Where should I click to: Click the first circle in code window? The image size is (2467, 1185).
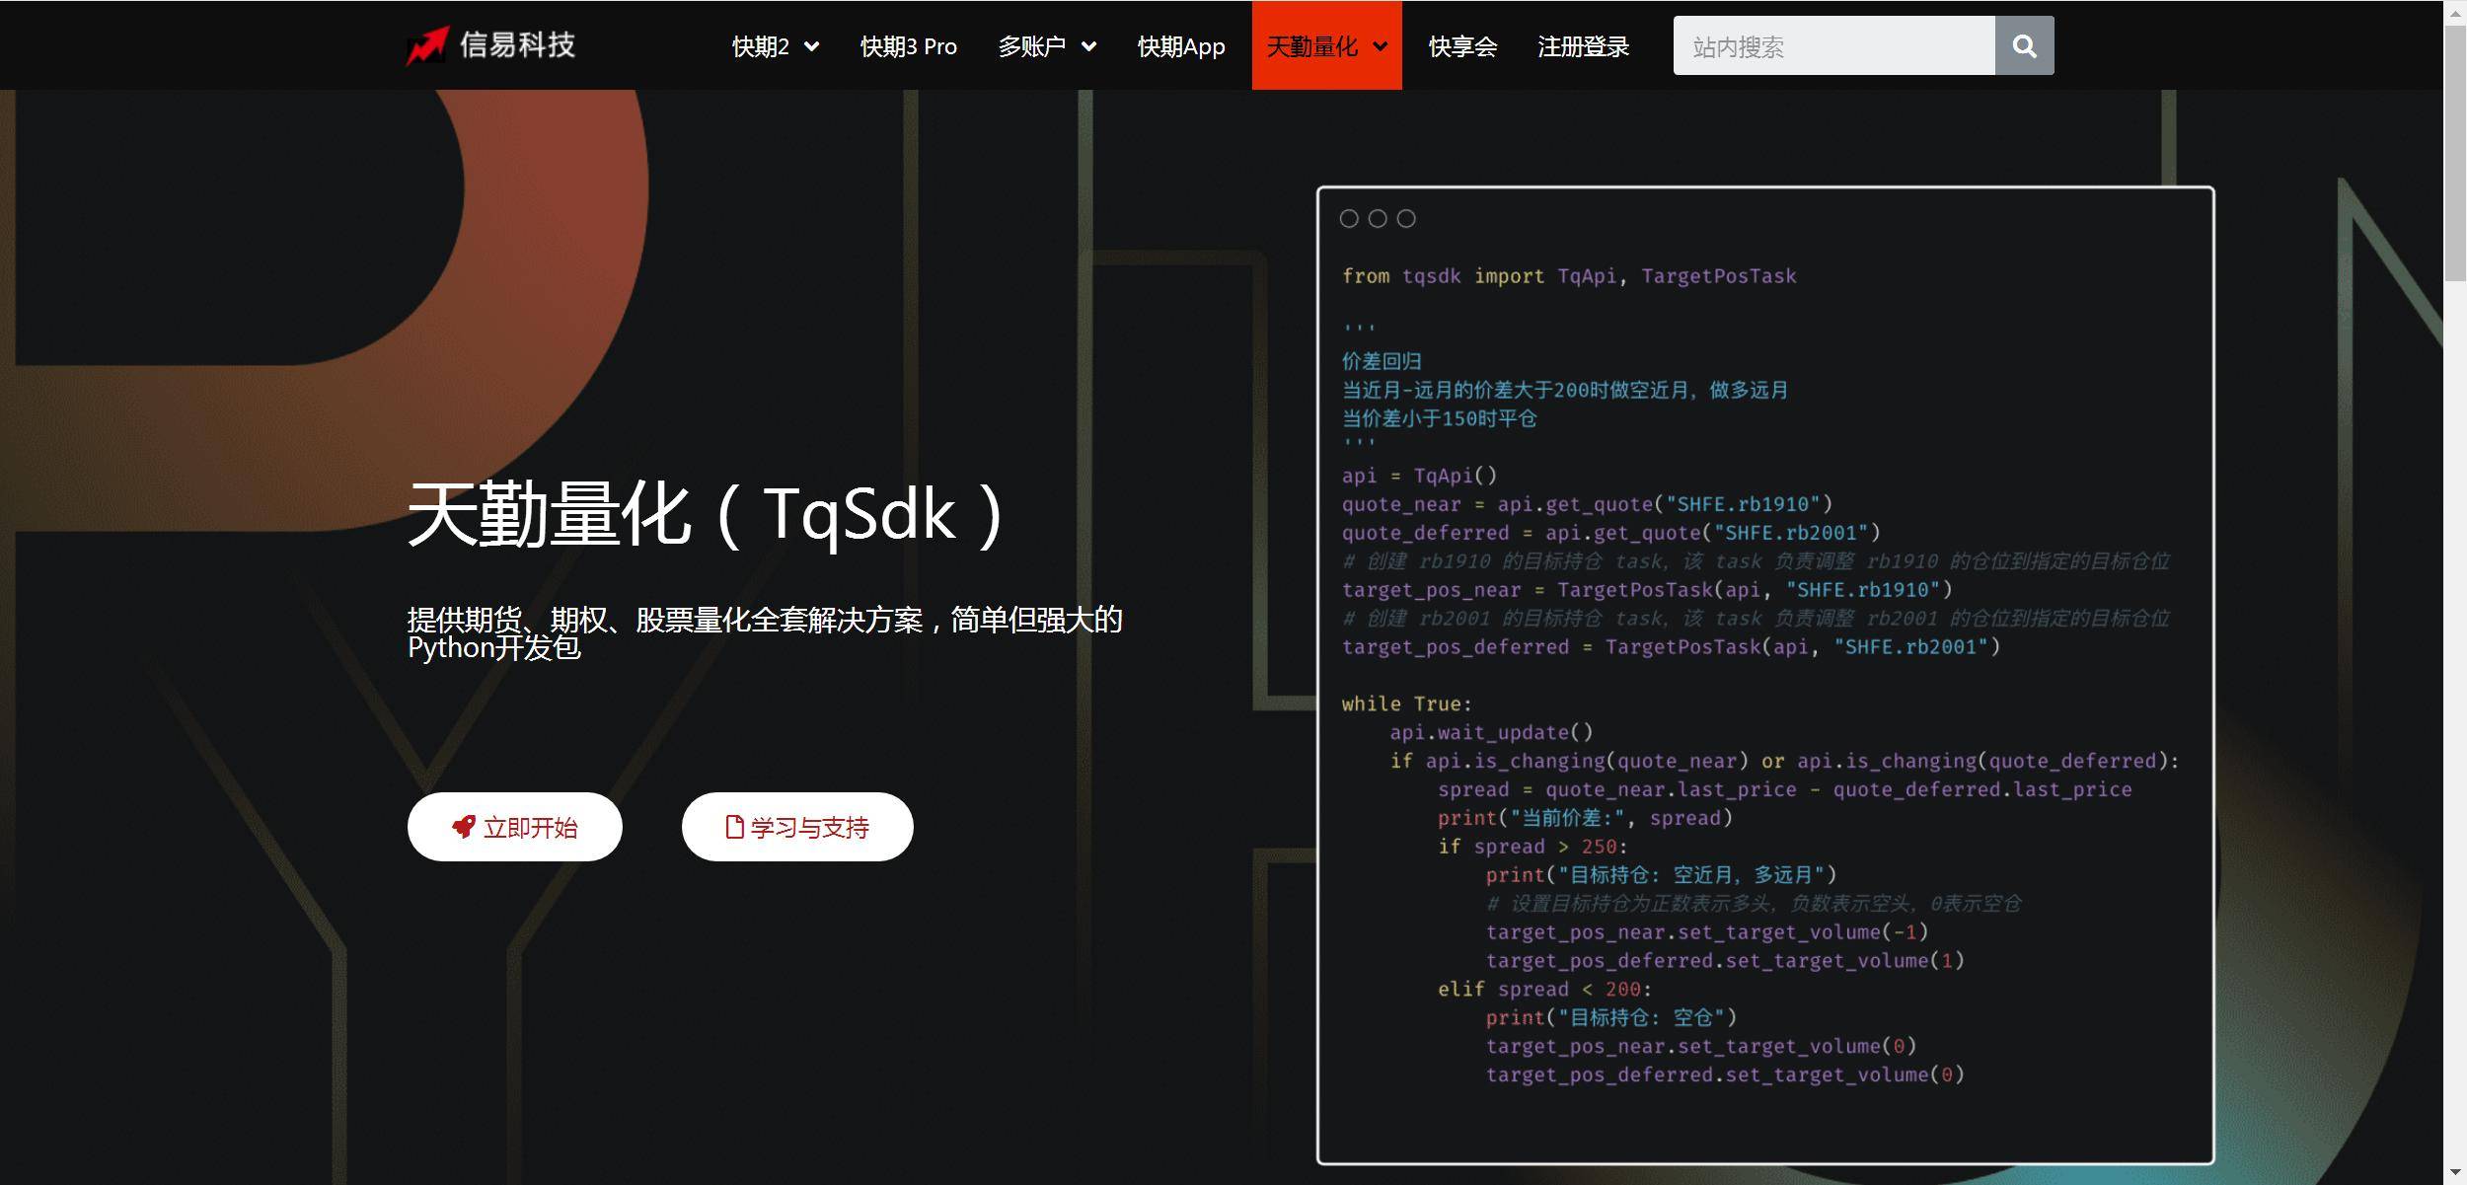pos(1349,218)
